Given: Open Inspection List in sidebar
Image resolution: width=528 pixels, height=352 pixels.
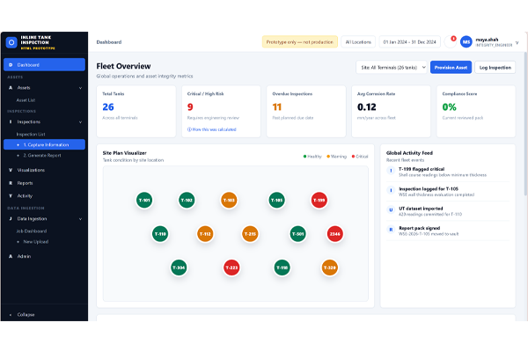Looking at the screenshot, I should coord(31,134).
